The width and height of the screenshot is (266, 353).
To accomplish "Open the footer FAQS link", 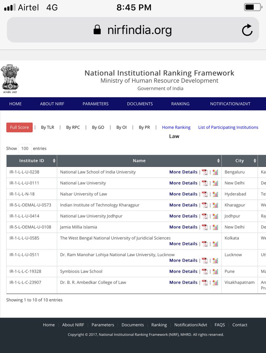I will pyautogui.click(x=220, y=325).
